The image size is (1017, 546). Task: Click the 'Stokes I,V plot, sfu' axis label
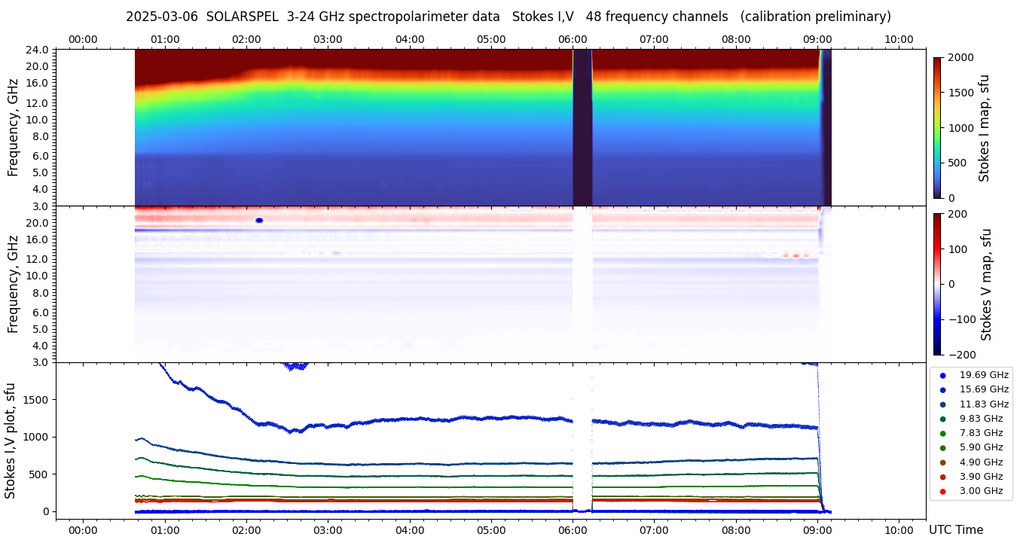point(11,441)
